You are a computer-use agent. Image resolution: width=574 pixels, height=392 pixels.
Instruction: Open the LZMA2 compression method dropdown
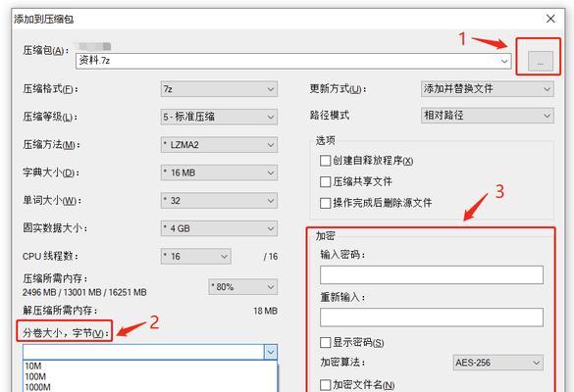click(219, 145)
